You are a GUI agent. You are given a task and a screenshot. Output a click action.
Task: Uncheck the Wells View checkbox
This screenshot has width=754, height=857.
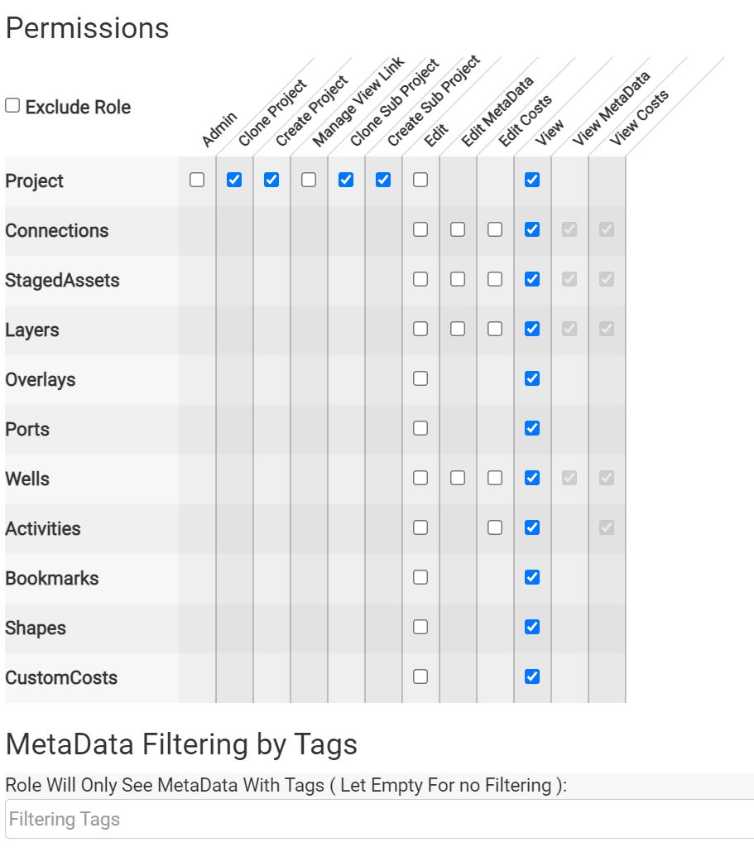point(532,479)
